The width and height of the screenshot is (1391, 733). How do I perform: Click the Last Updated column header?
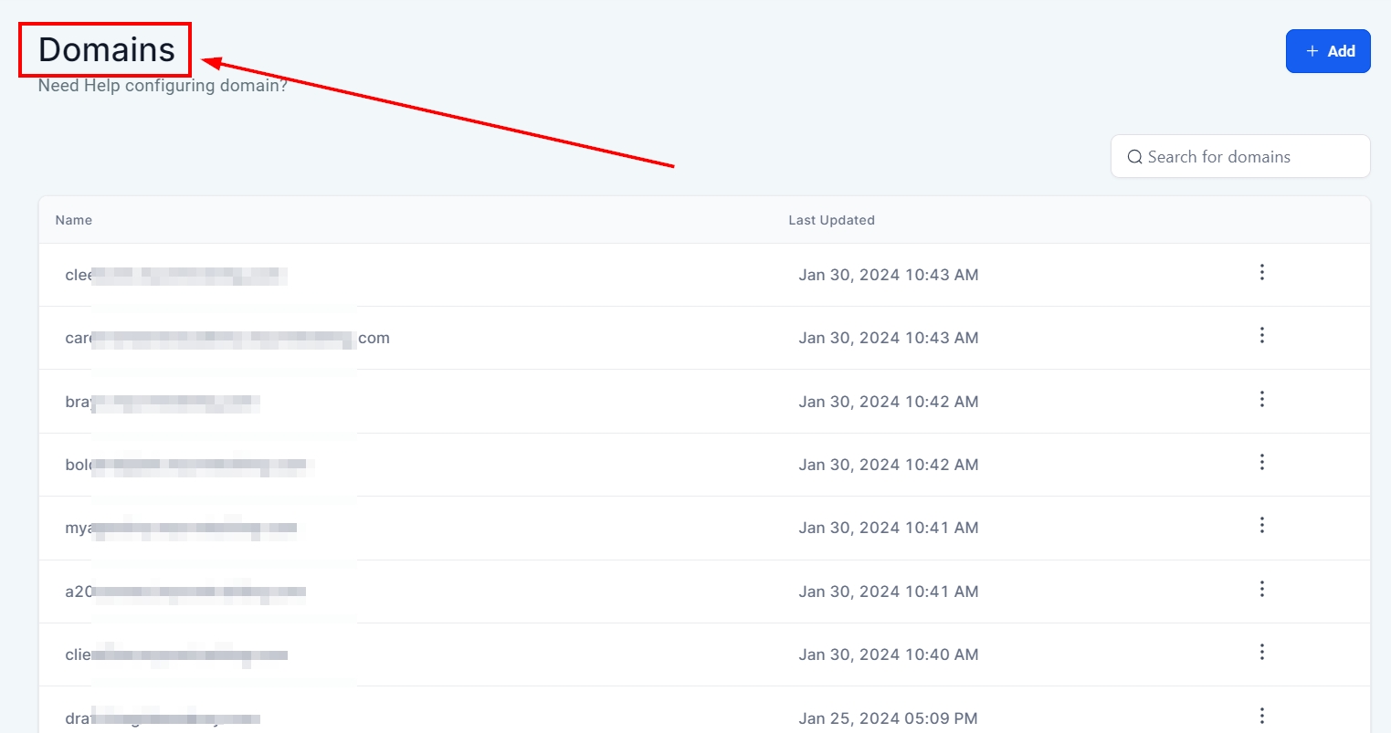(x=831, y=220)
